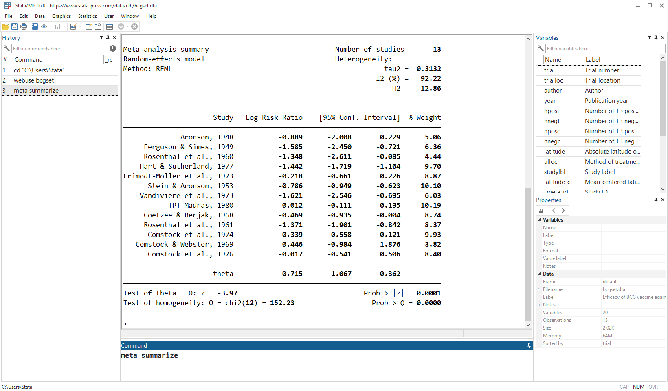This screenshot has height=391, width=668.
Task: Close the History panel
Action: (114, 37)
